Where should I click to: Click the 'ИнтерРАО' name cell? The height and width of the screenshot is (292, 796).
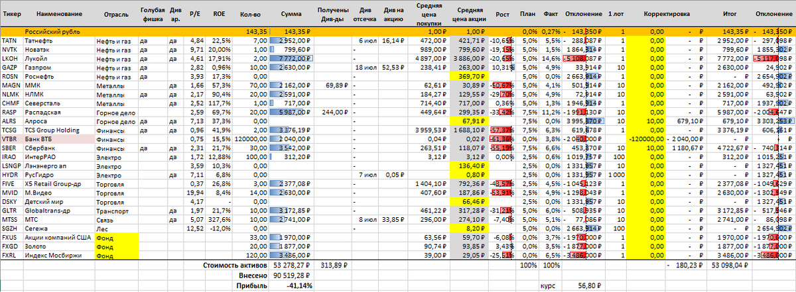60,158
